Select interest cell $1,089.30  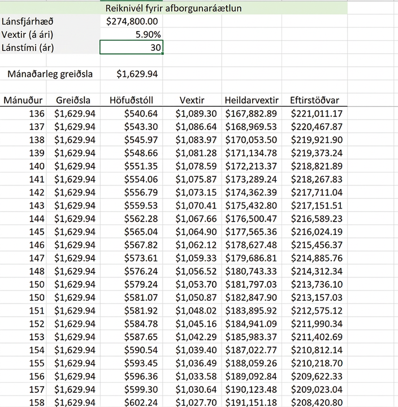pyautogui.click(x=192, y=114)
